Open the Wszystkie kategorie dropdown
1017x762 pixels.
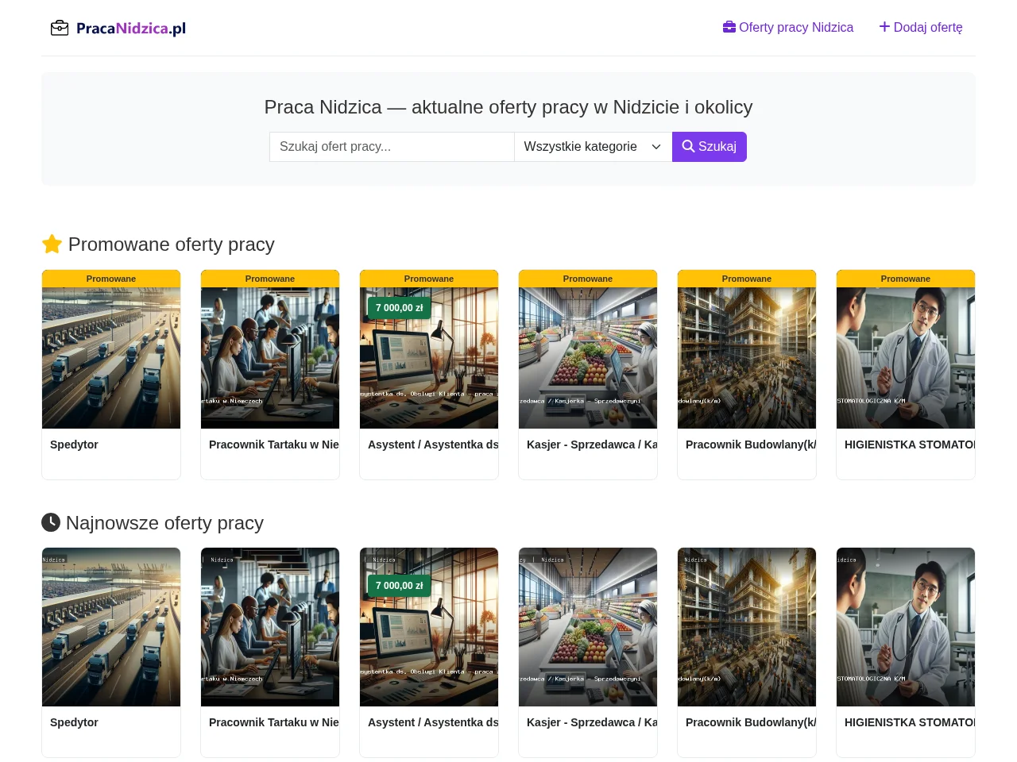pyautogui.click(x=593, y=147)
